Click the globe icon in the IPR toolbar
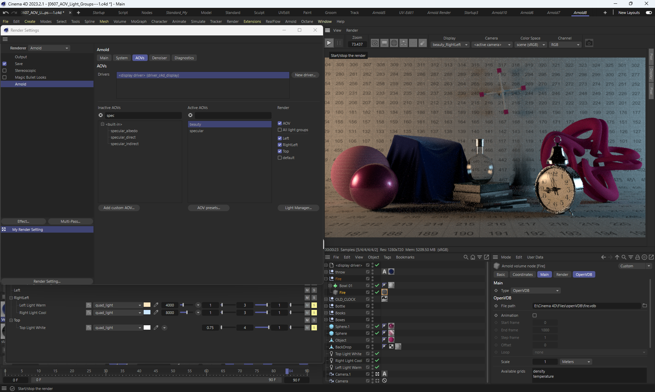Viewport: 655px width, 392px height. coord(394,43)
